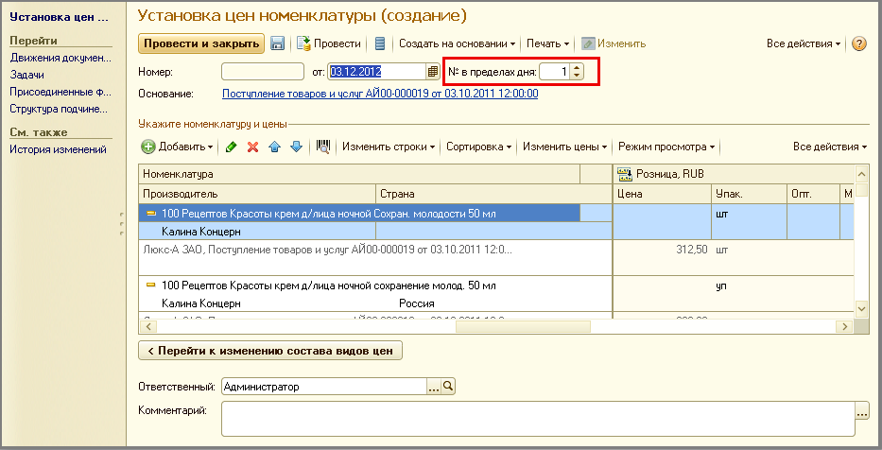This screenshot has height=450, width=882.
Task: Click the price cell 312,50
Action: coord(662,250)
